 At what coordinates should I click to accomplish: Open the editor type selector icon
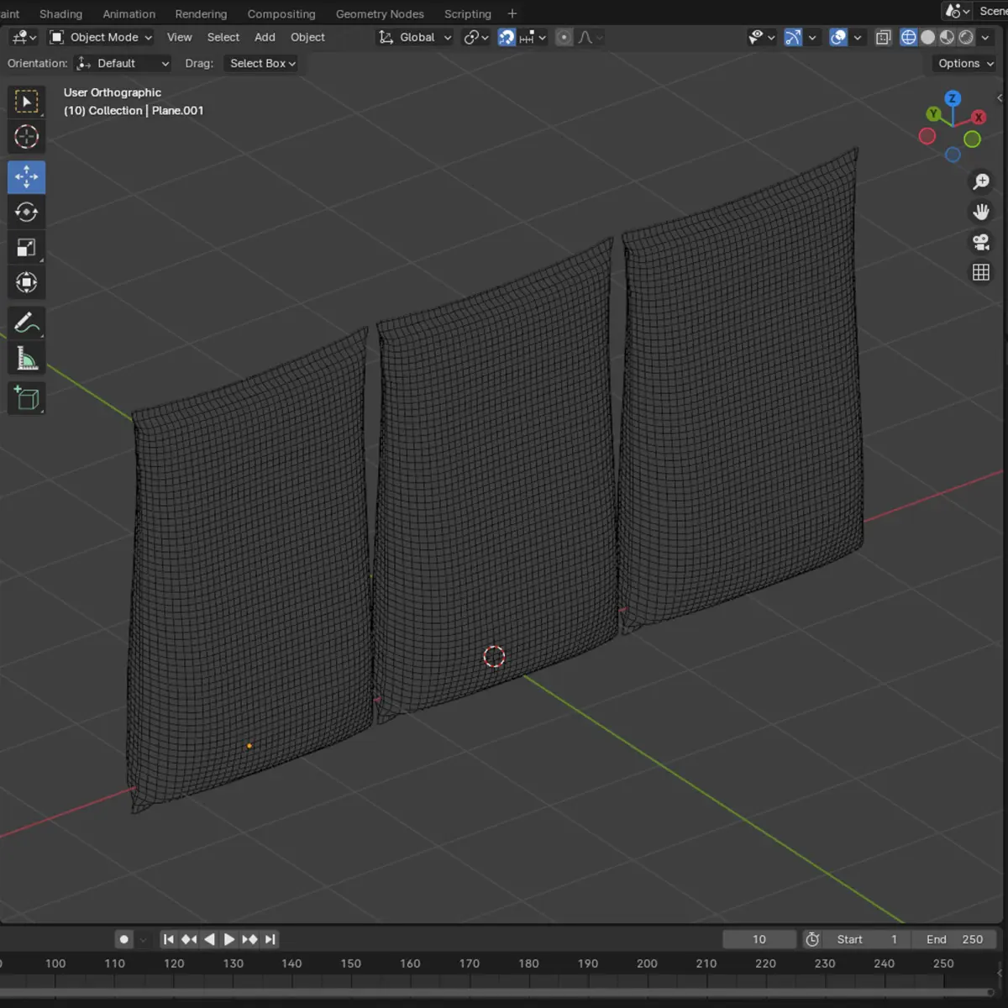(24, 37)
